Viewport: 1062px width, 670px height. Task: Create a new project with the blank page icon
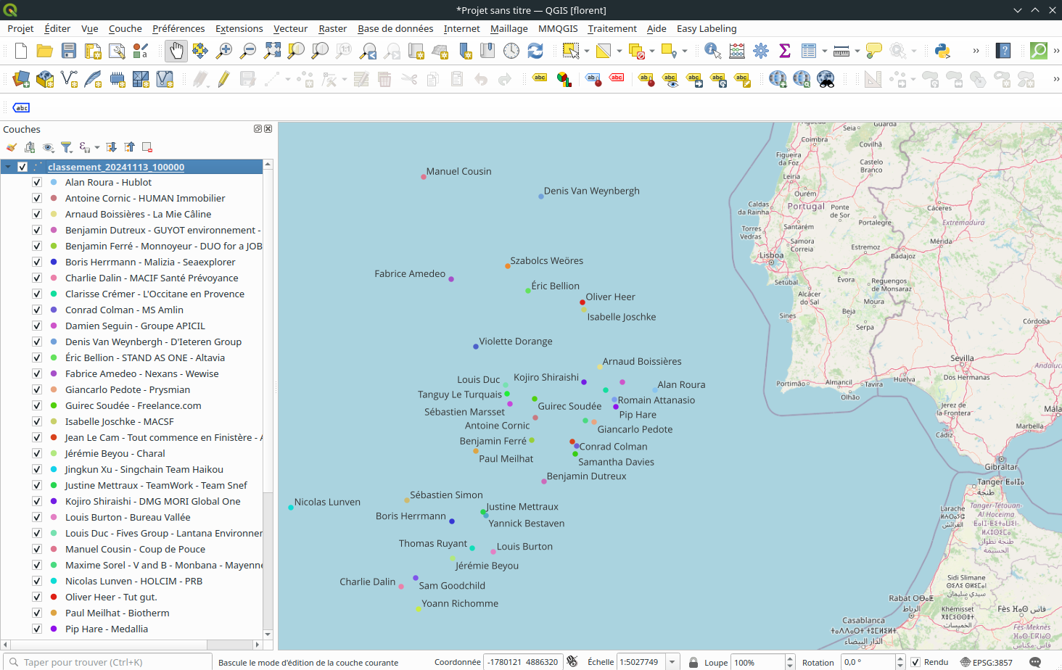[x=21, y=51]
